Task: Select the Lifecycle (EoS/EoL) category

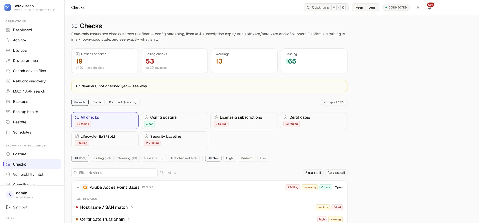Action: (105, 140)
